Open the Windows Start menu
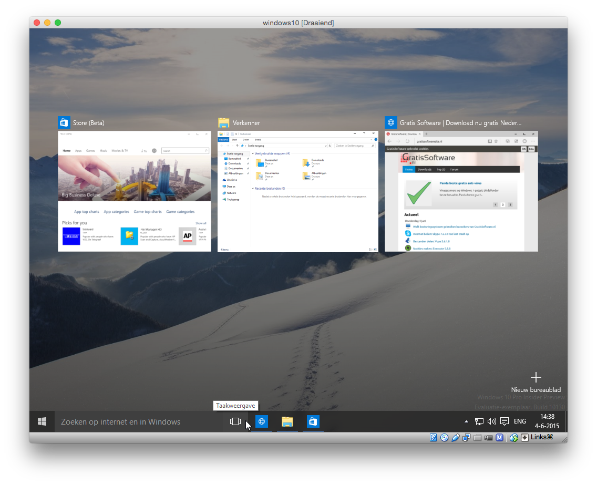Image resolution: width=597 pixels, height=485 pixels. [x=42, y=421]
